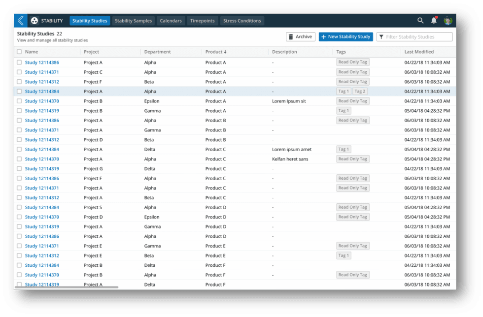Open search with the magnifier icon

point(420,21)
